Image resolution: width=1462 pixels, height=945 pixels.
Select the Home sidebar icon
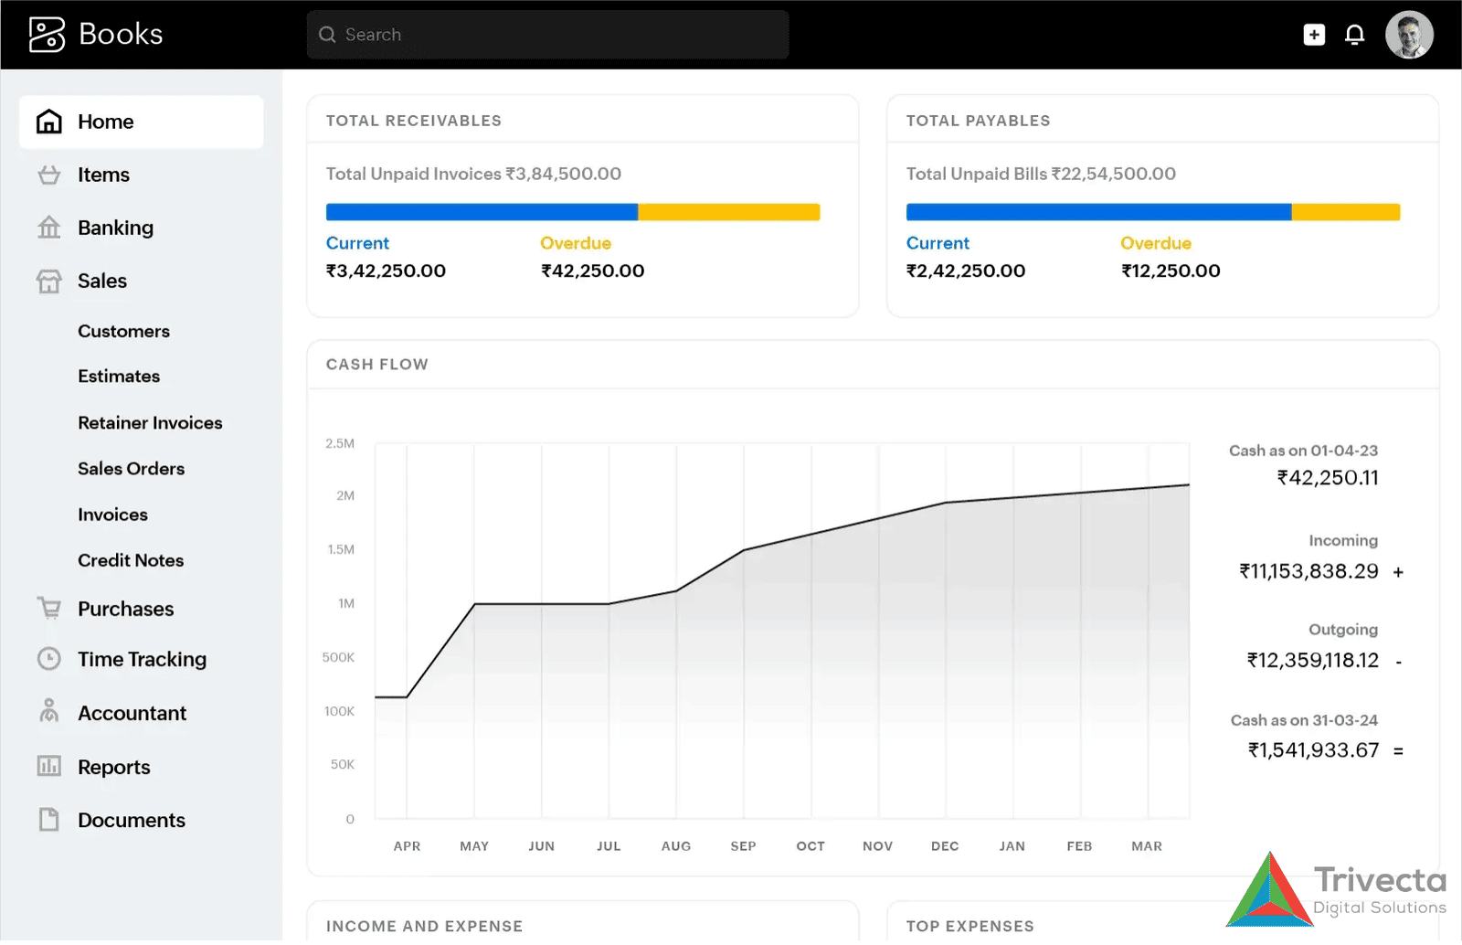49,121
